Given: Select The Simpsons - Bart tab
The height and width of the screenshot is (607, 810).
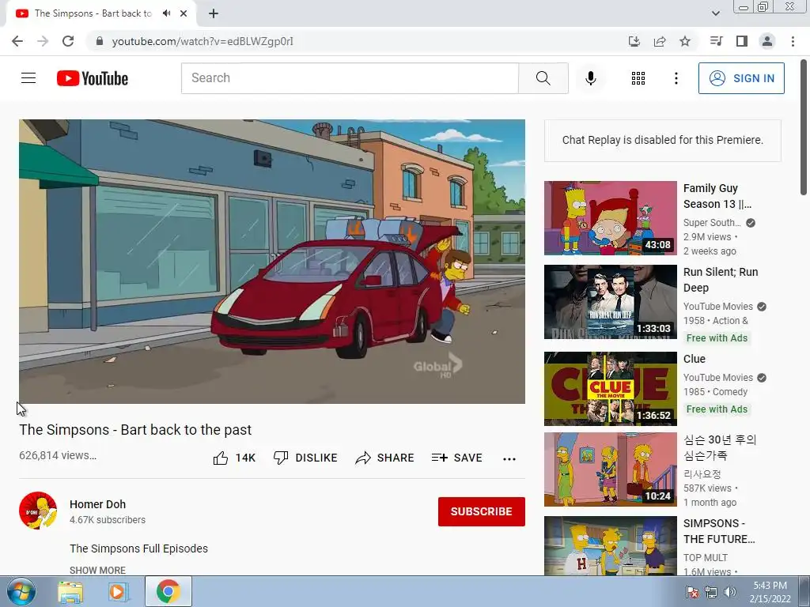Looking at the screenshot, I should point(101,13).
